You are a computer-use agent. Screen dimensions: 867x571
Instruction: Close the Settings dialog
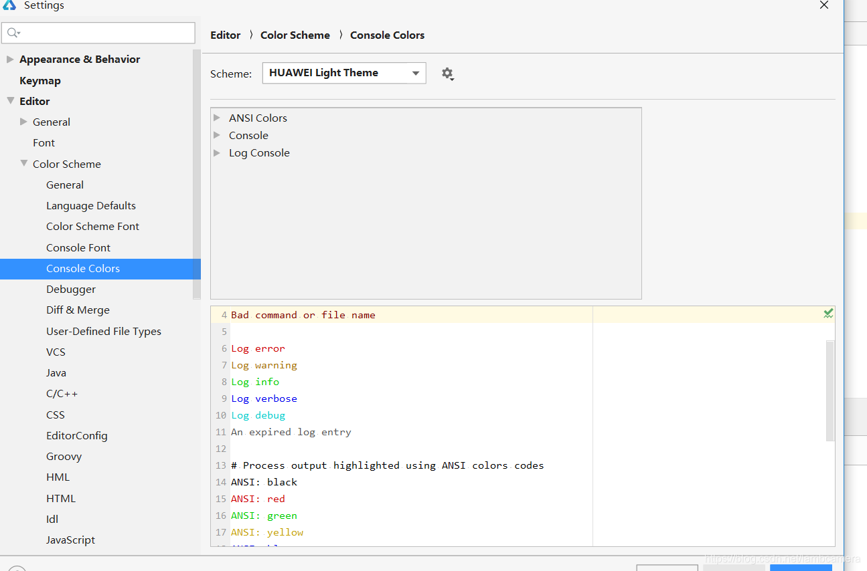pos(824,5)
